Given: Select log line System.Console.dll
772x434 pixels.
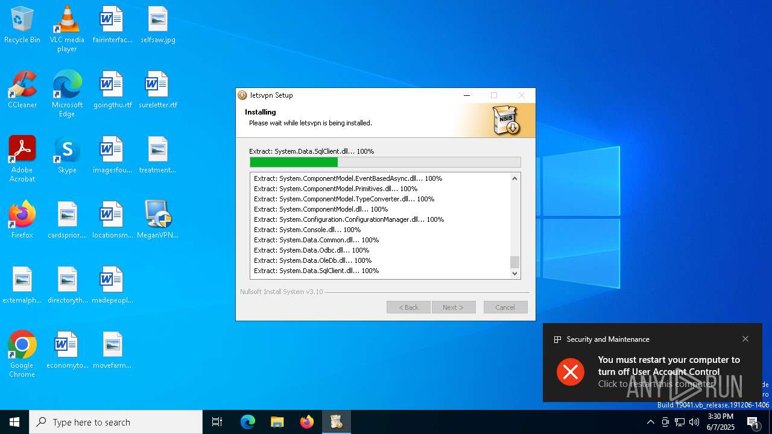Looking at the screenshot, I should [307, 230].
